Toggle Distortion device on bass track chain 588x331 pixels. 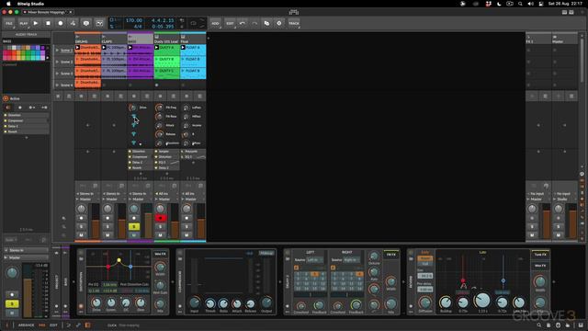coord(130,151)
